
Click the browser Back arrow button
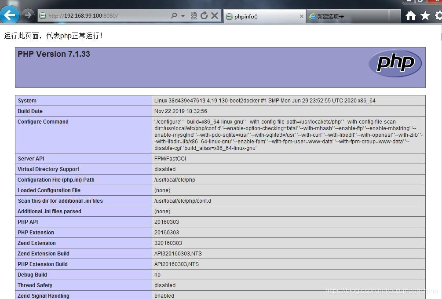pyautogui.click(x=10, y=15)
